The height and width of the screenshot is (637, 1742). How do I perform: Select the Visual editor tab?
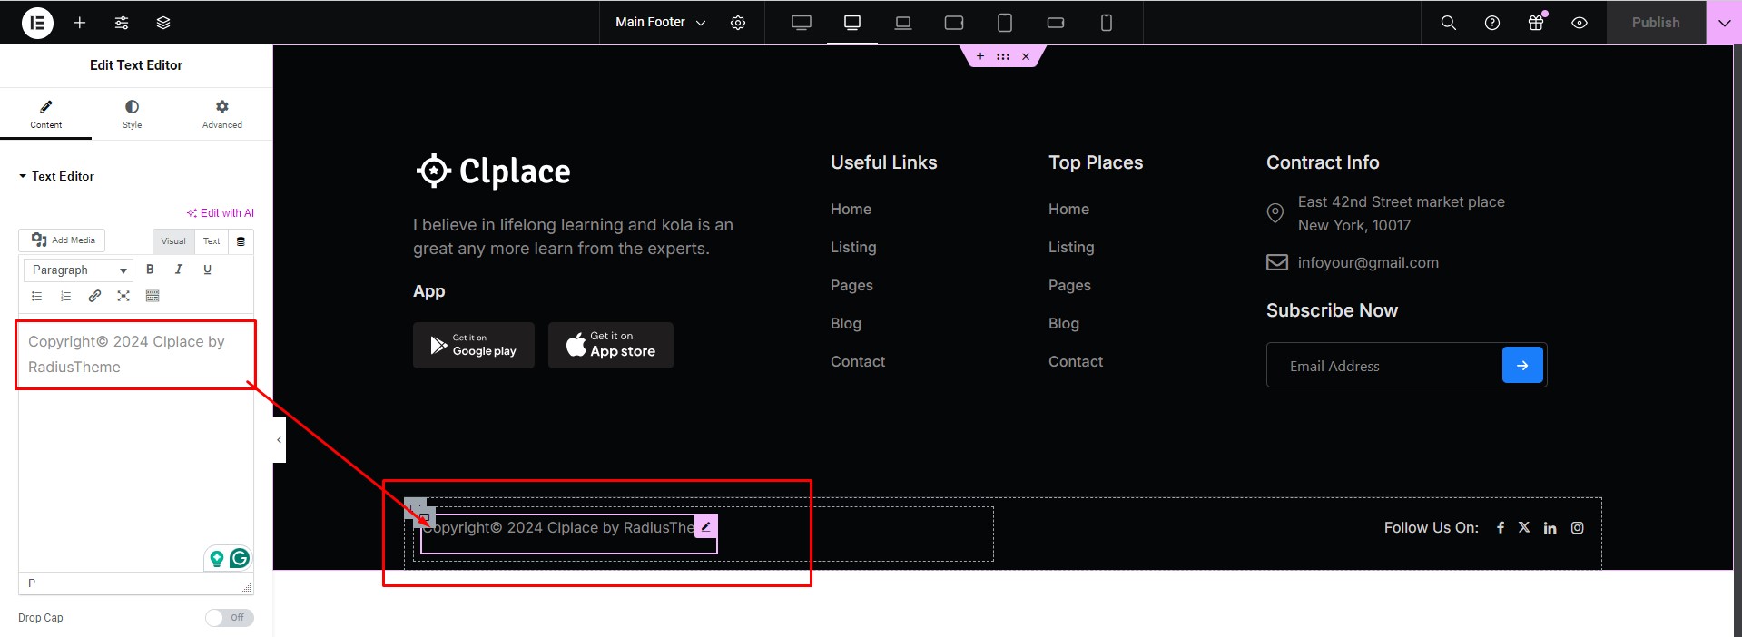pos(173,241)
